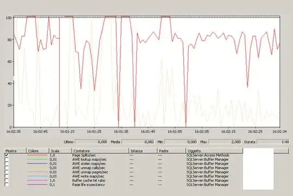Sort by the Padre column header
The height and width of the screenshot is (196, 293).
(171, 151)
